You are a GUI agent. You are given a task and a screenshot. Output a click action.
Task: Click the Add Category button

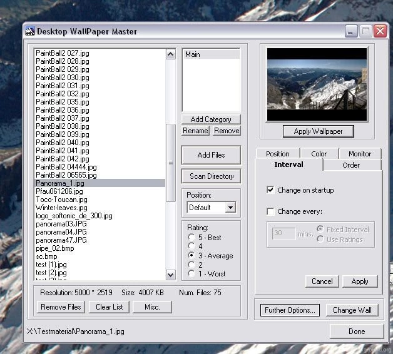coord(211,119)
